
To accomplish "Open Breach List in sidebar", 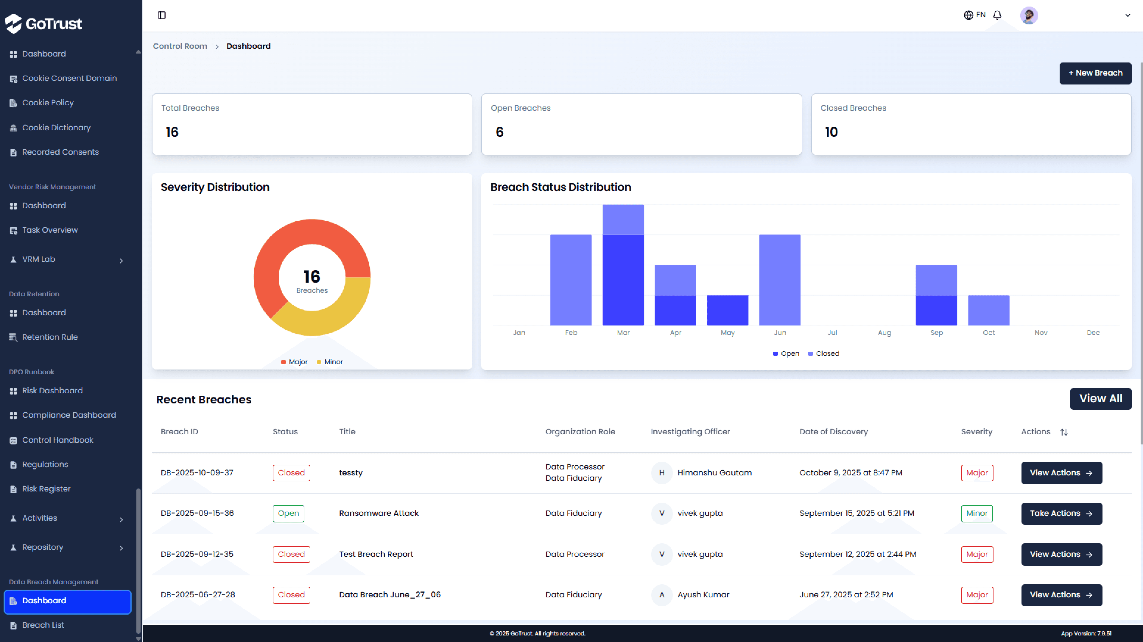I will tap(43, 625).
